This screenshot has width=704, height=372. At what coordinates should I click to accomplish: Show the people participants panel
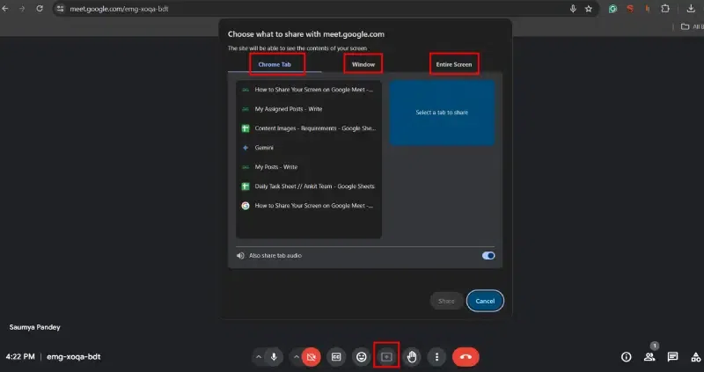coord(649,357)
